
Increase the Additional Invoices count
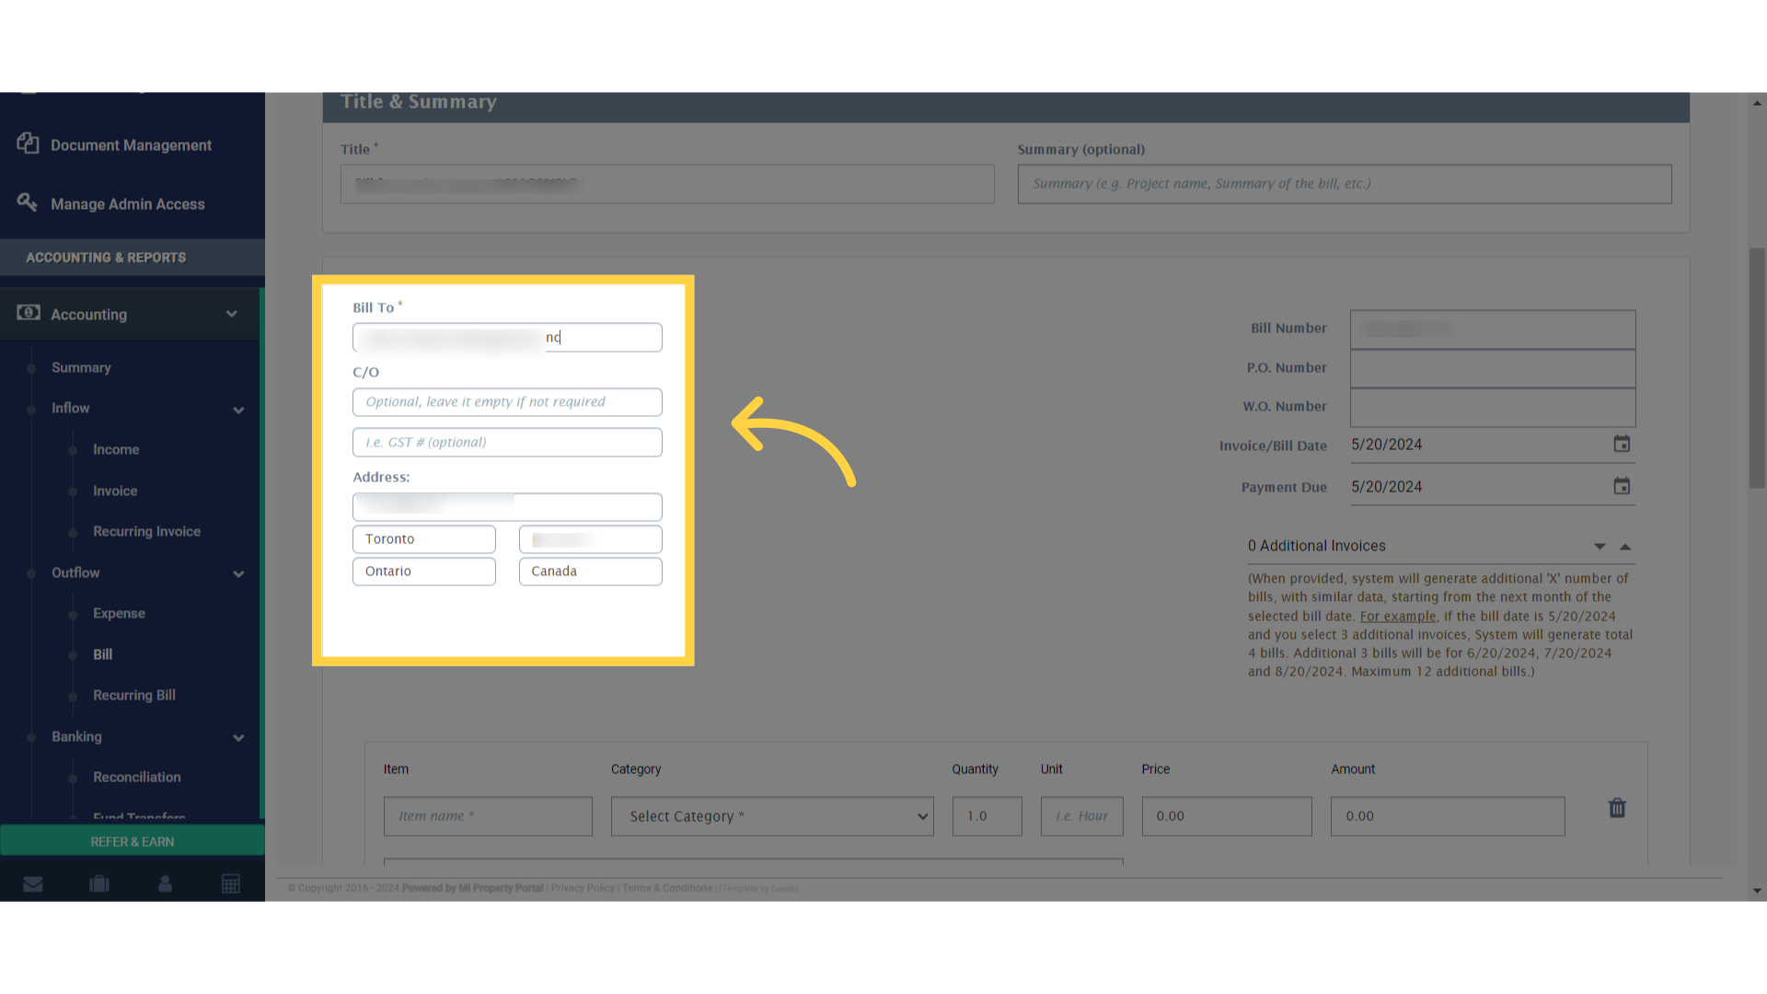point(1625,546)
